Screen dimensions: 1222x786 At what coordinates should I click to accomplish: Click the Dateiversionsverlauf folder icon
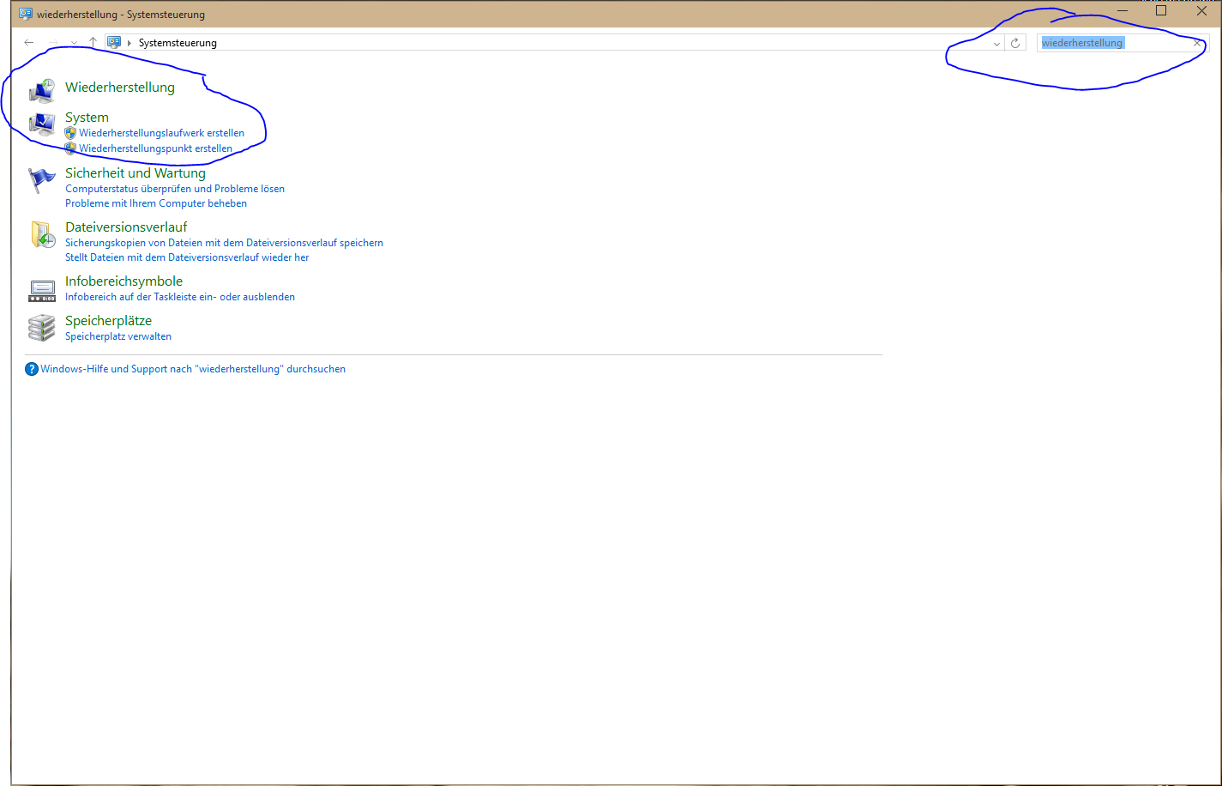[42, 234]
